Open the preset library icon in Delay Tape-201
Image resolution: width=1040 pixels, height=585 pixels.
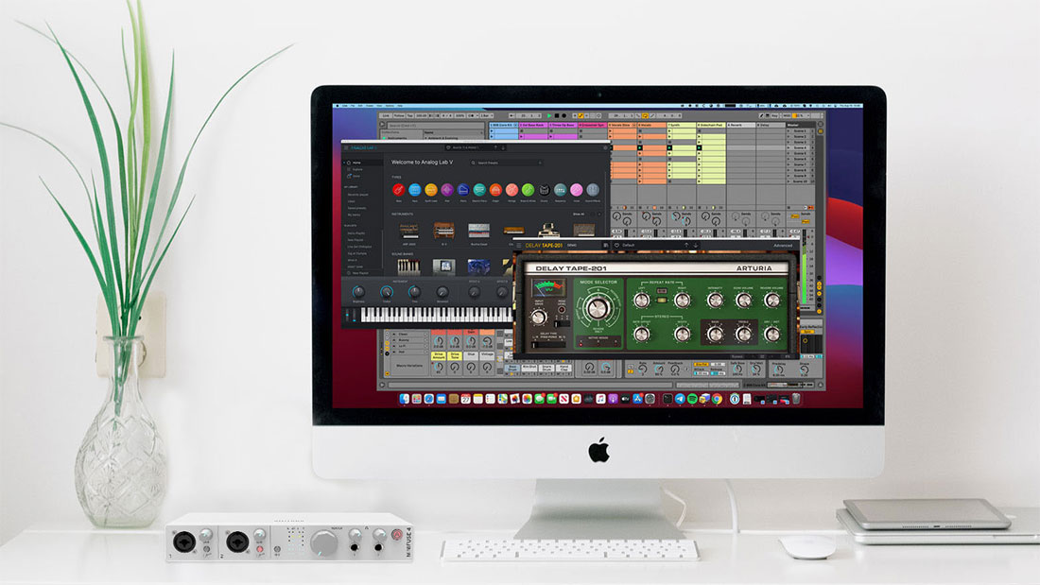[606, 246]
